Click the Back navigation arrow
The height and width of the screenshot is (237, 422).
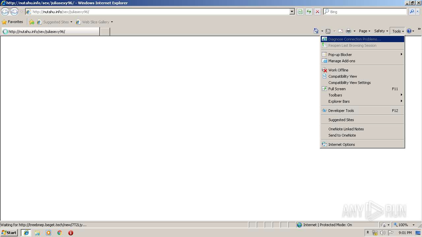coord(5,12)
